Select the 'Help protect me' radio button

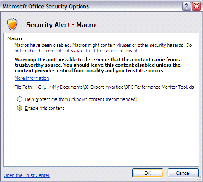click(19, 99)
